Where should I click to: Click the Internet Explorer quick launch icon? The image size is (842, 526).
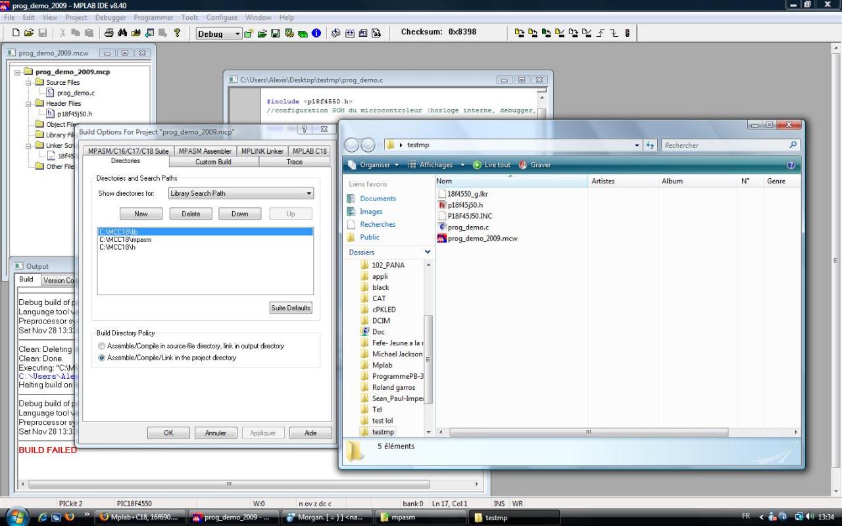[x=42, y=517]
